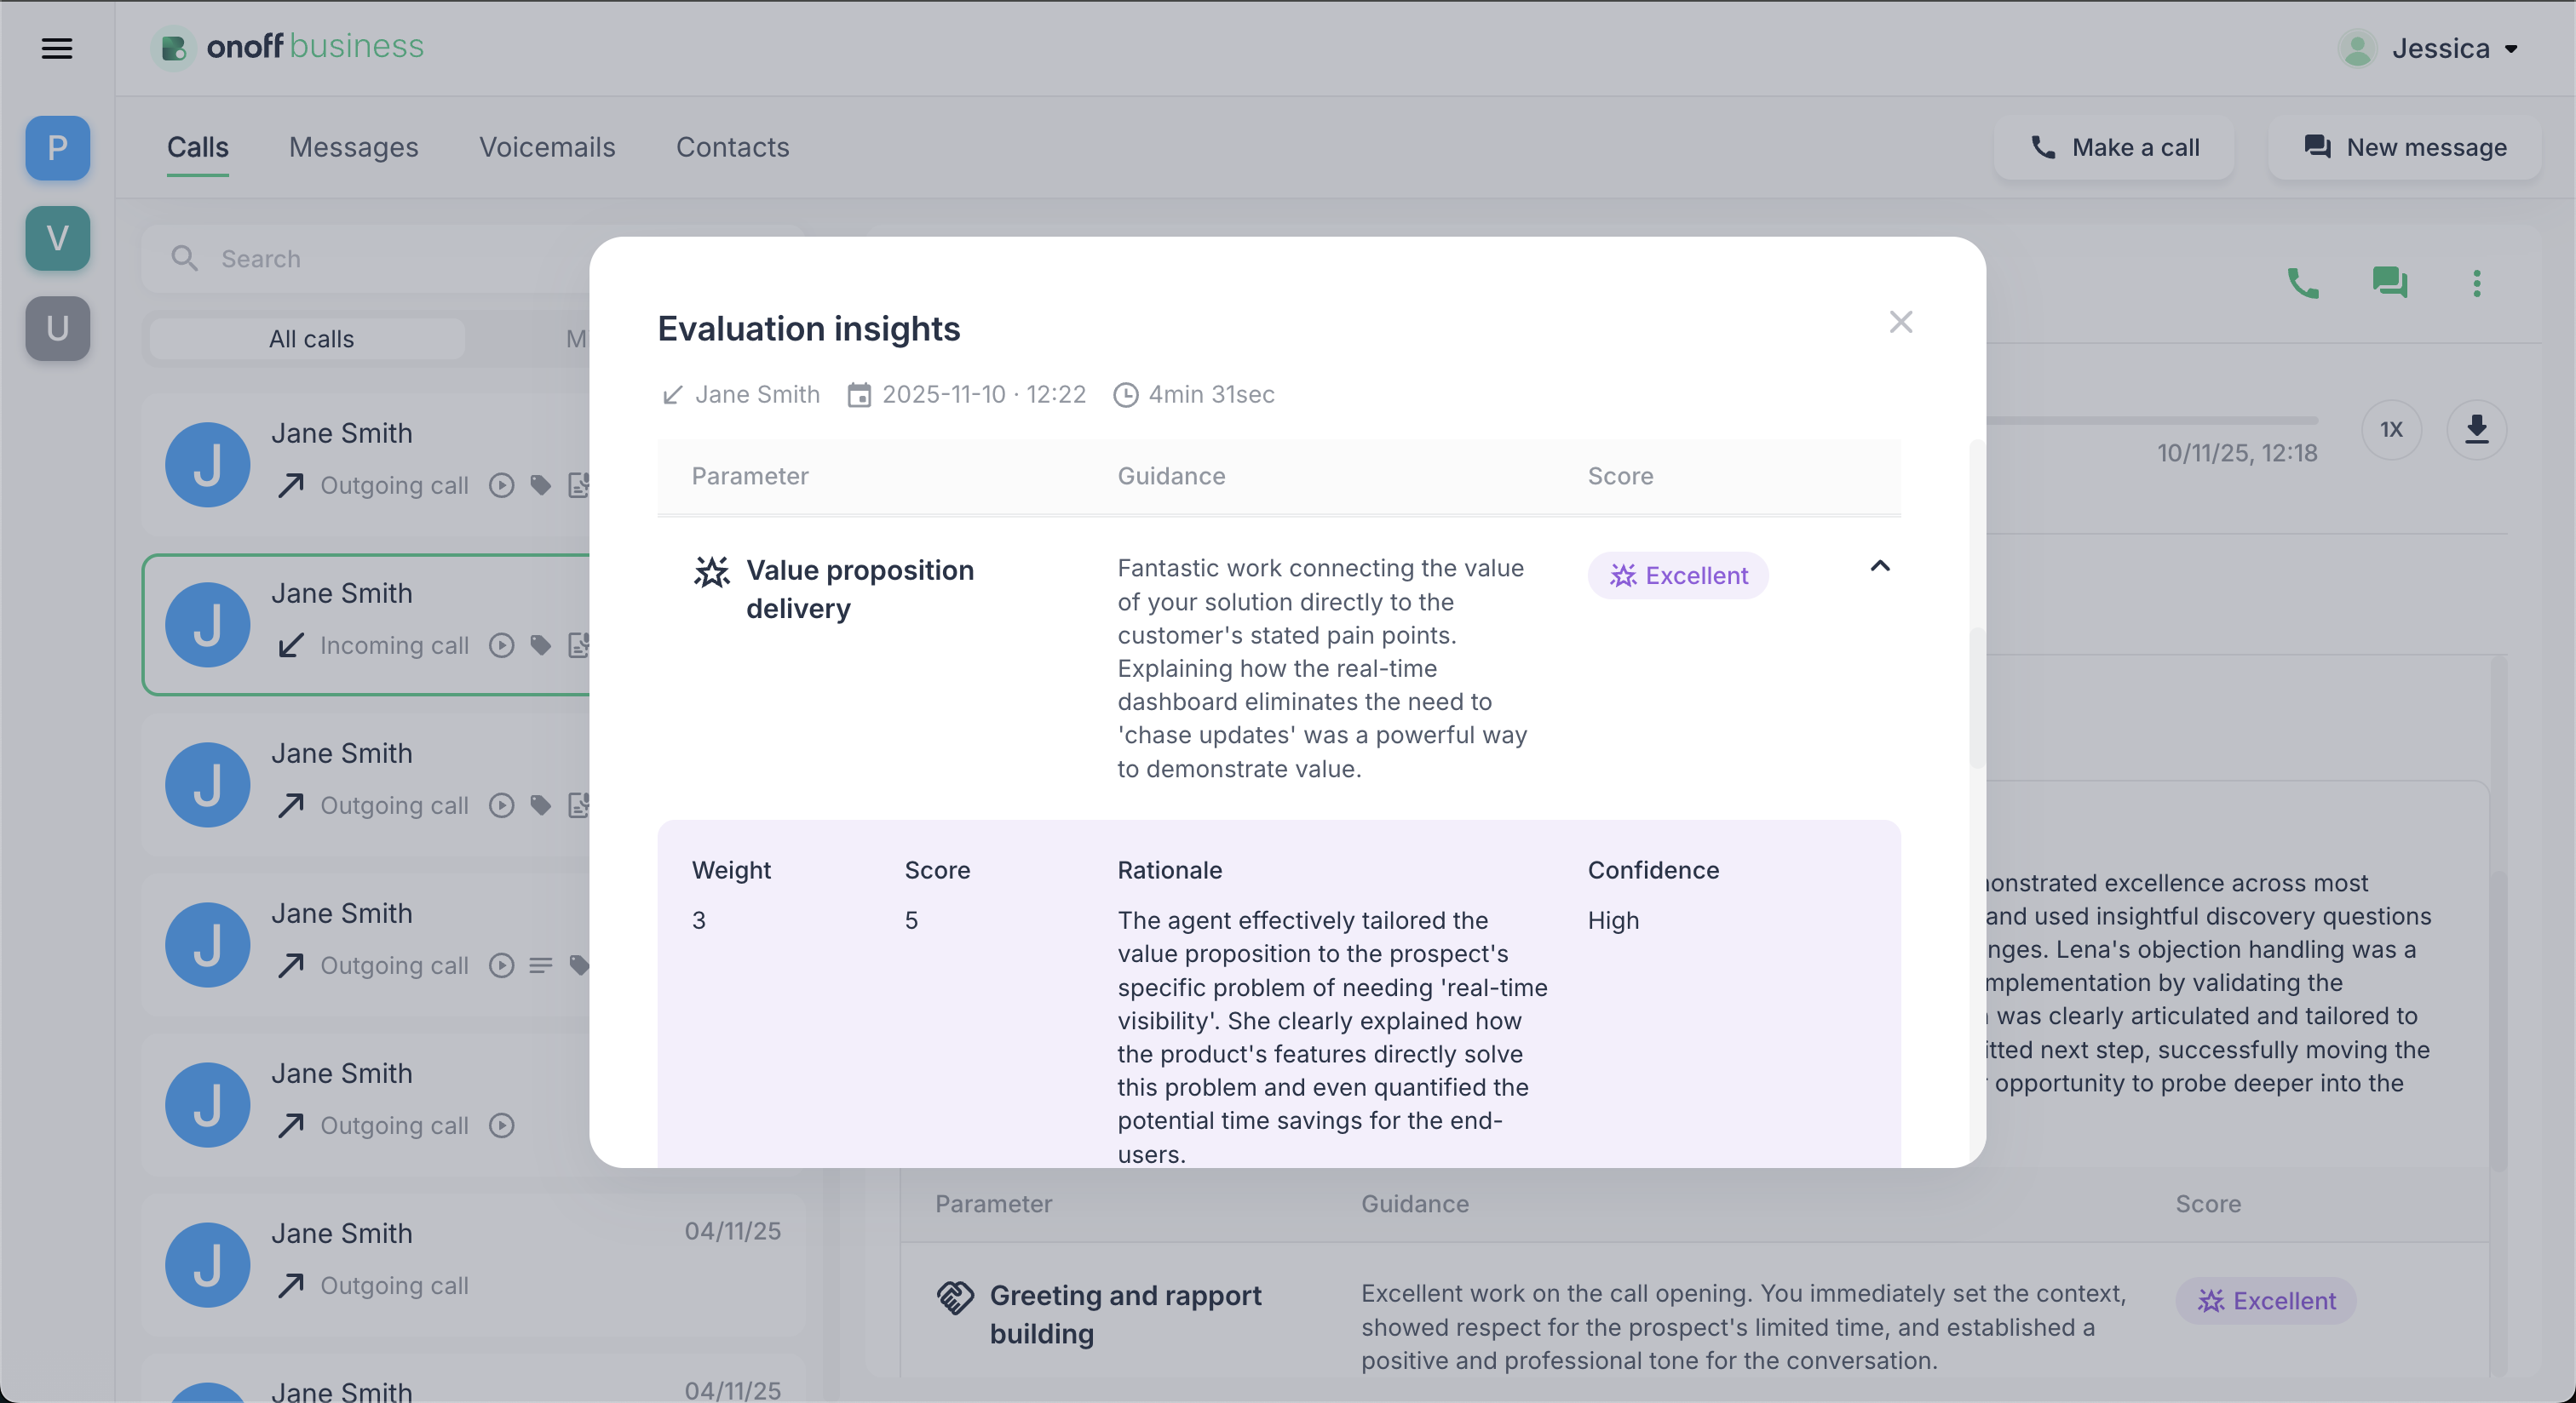The height and width of the screenshot is (1403, 2576).
Task: Click the Parameter column header in dialog
Action: pos(750,476)
